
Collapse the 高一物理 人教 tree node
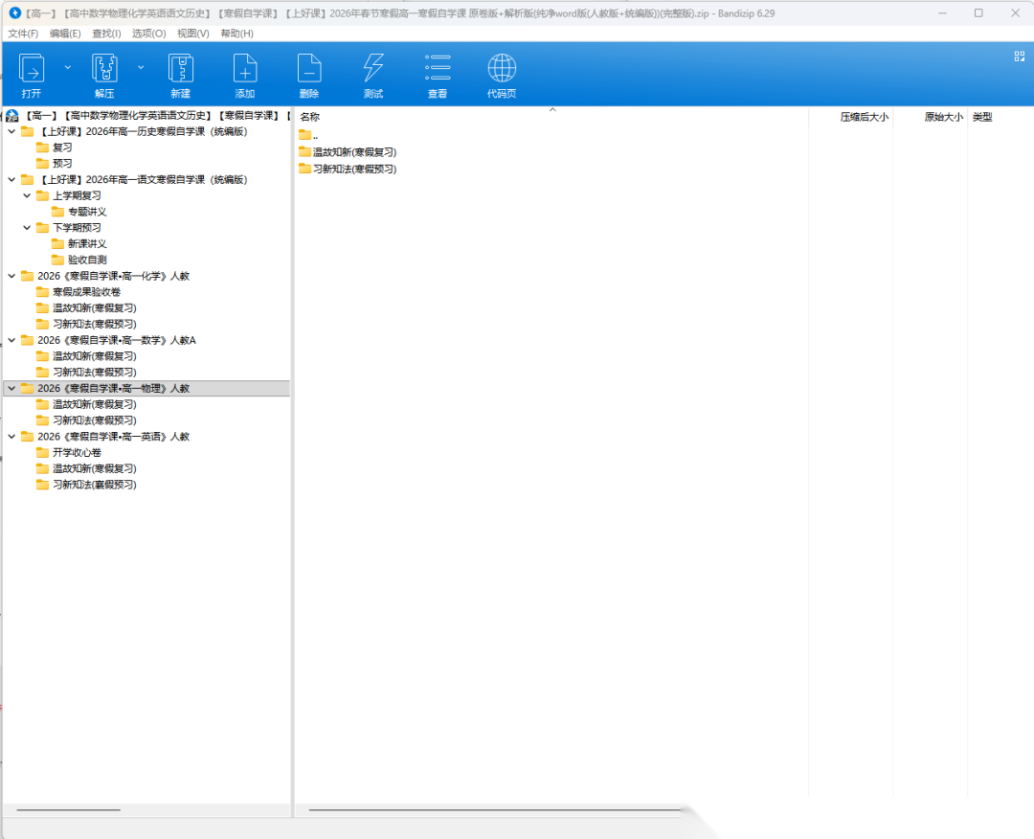(x=11, y=388)
